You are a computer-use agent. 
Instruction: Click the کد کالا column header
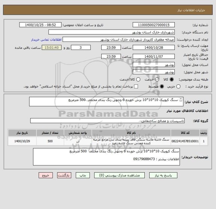185,133
